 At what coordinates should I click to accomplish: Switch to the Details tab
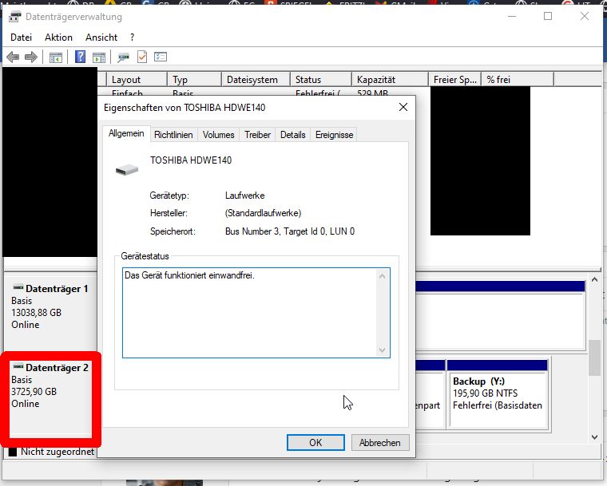pyautogui.click(x=292, y=135)
